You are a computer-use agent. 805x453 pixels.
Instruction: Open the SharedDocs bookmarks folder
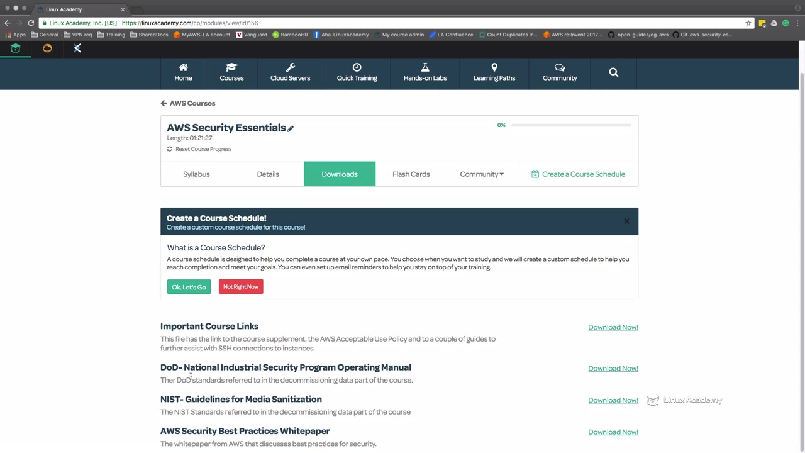coord(149,35)
